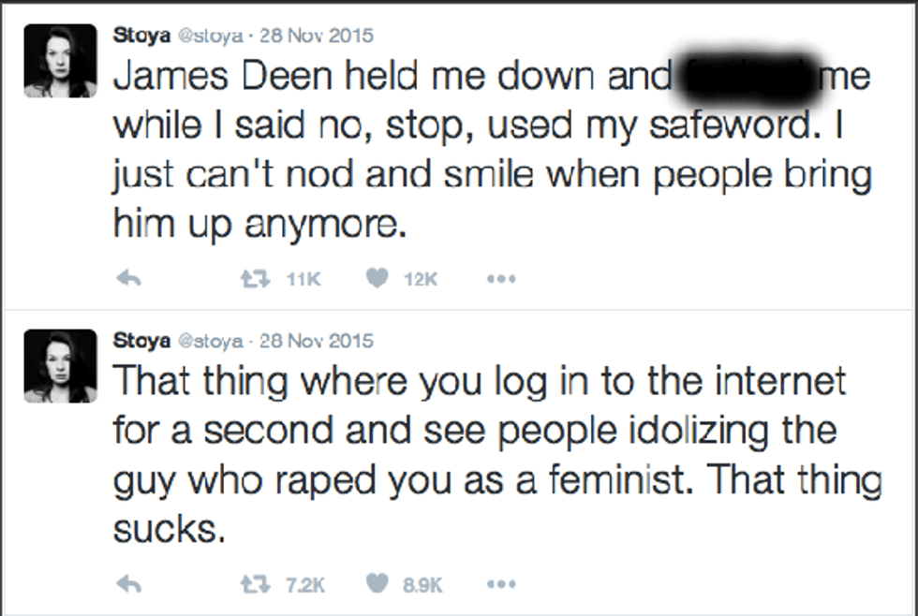The image size is (918, 616).
Task: Retweet the first tweet with 11K retweets
Action: point(249,279)
